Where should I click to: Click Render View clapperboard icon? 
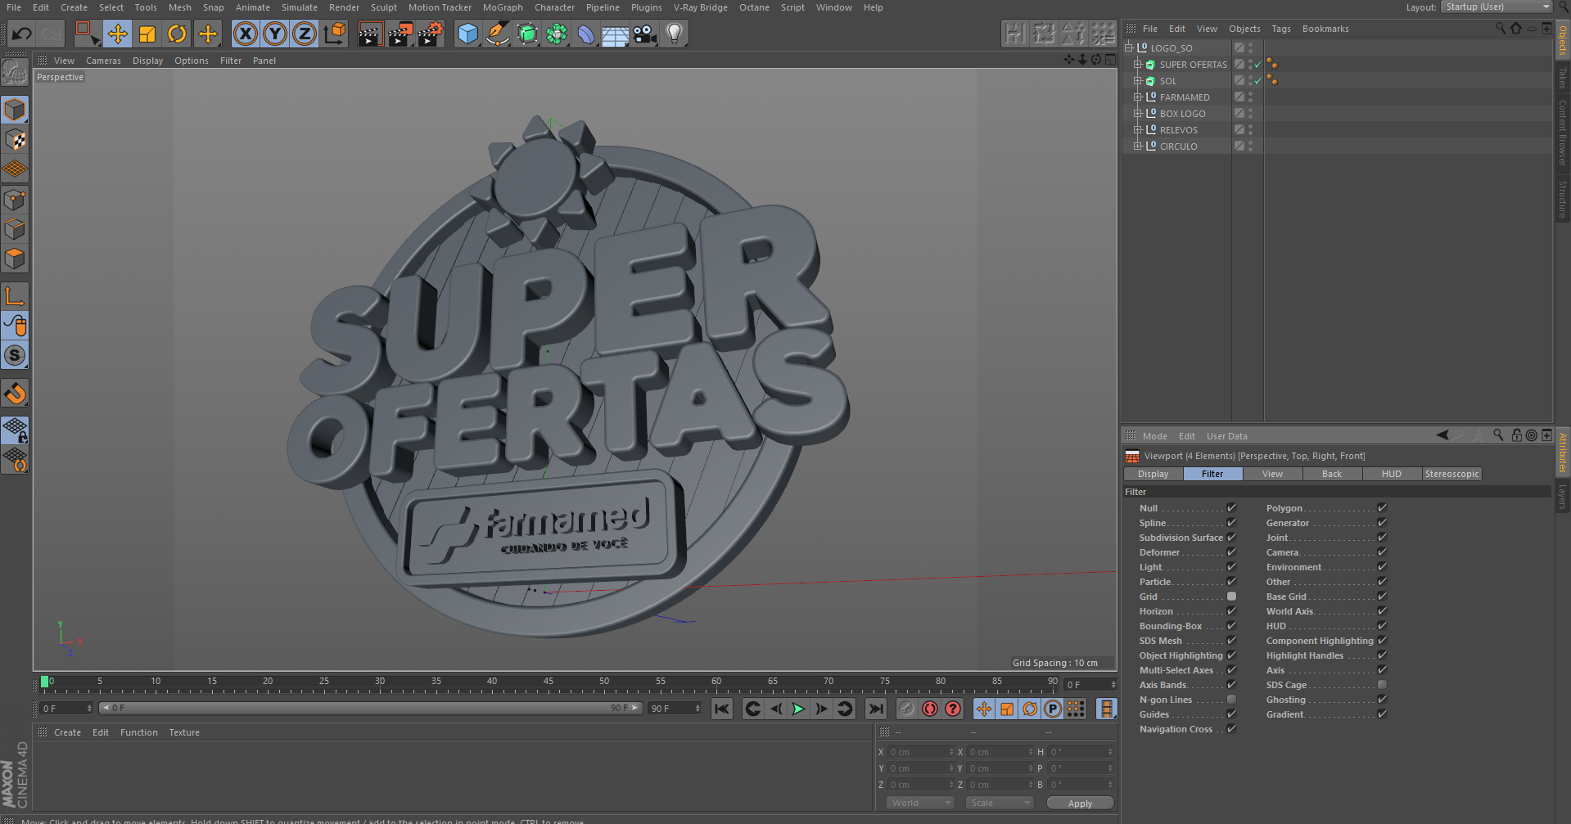coord(371,34)
